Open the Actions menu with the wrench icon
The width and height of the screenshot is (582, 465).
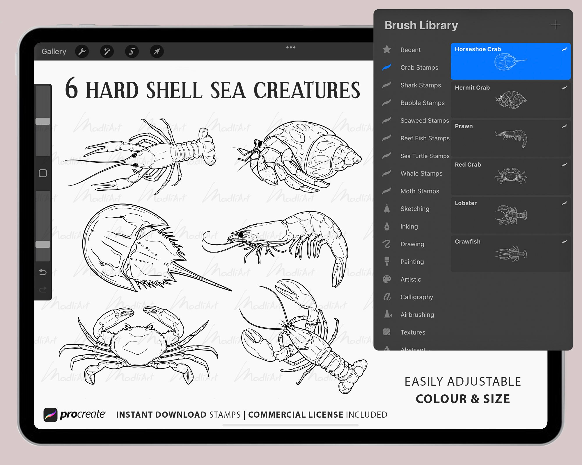(x=82, y=51)
